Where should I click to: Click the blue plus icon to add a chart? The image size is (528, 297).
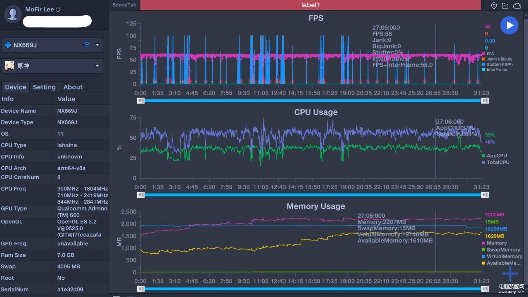[x=510, y=273]
